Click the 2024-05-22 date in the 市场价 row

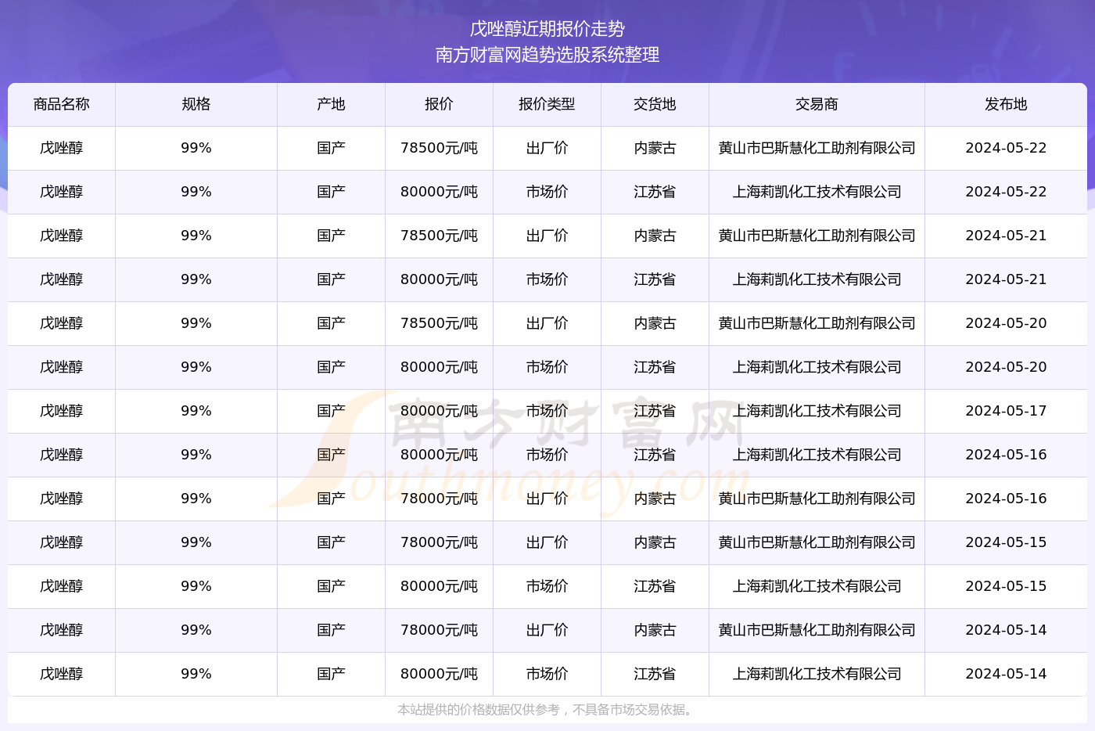1007,192
